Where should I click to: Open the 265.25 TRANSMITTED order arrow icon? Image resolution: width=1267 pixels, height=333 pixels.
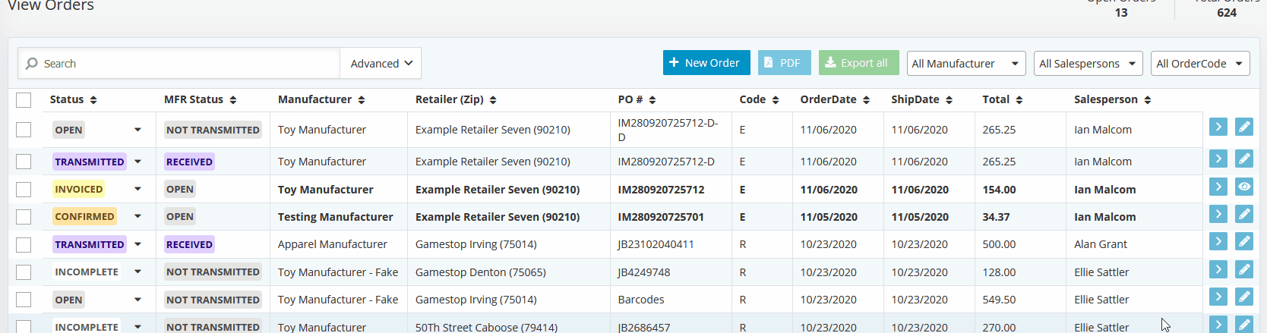tap(1218, 159)
